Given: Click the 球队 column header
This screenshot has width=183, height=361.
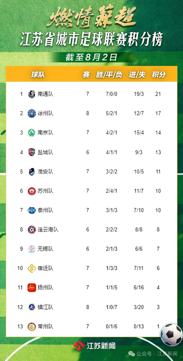Looking at the screenshot, I should tap(38, 74).
